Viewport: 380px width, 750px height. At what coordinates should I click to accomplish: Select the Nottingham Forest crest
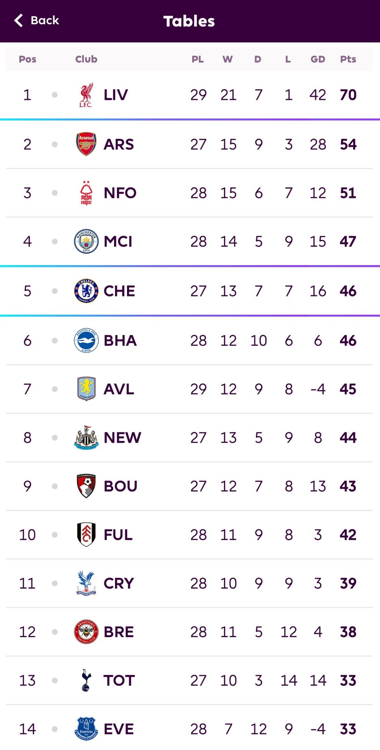pos(86,193)
